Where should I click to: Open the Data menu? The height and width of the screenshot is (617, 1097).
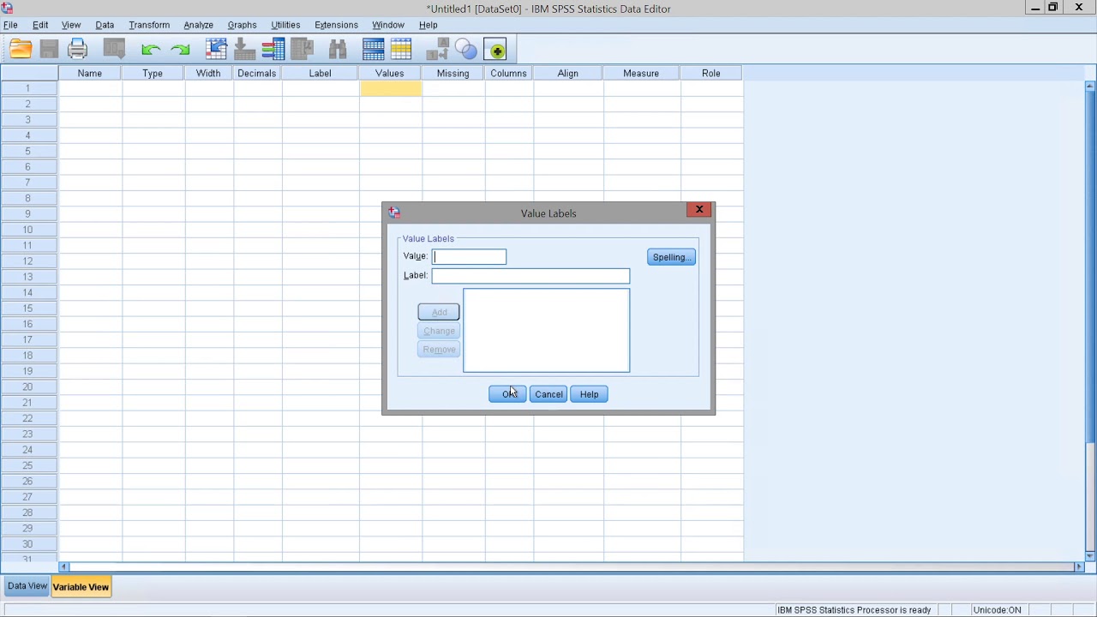coord(105,25)
